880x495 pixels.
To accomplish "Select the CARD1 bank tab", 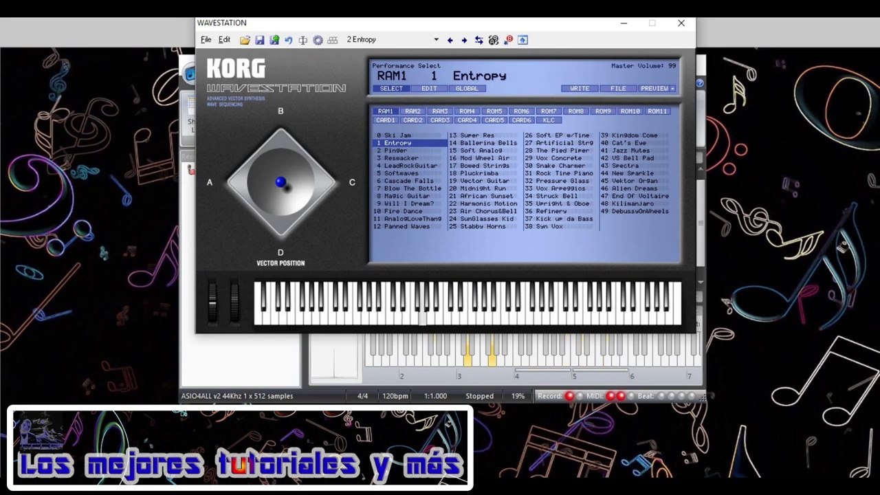I will pyautogui.click(x=386, y=120).
